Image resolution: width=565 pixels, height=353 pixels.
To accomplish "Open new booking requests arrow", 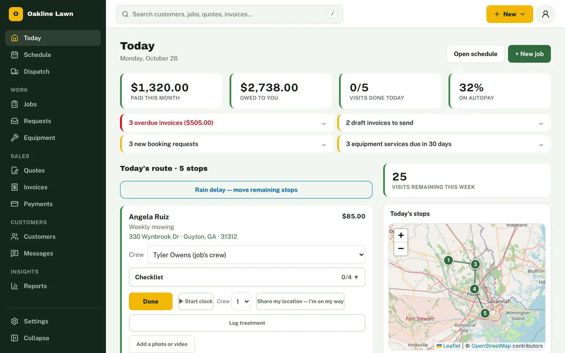I will pos(323,145).
